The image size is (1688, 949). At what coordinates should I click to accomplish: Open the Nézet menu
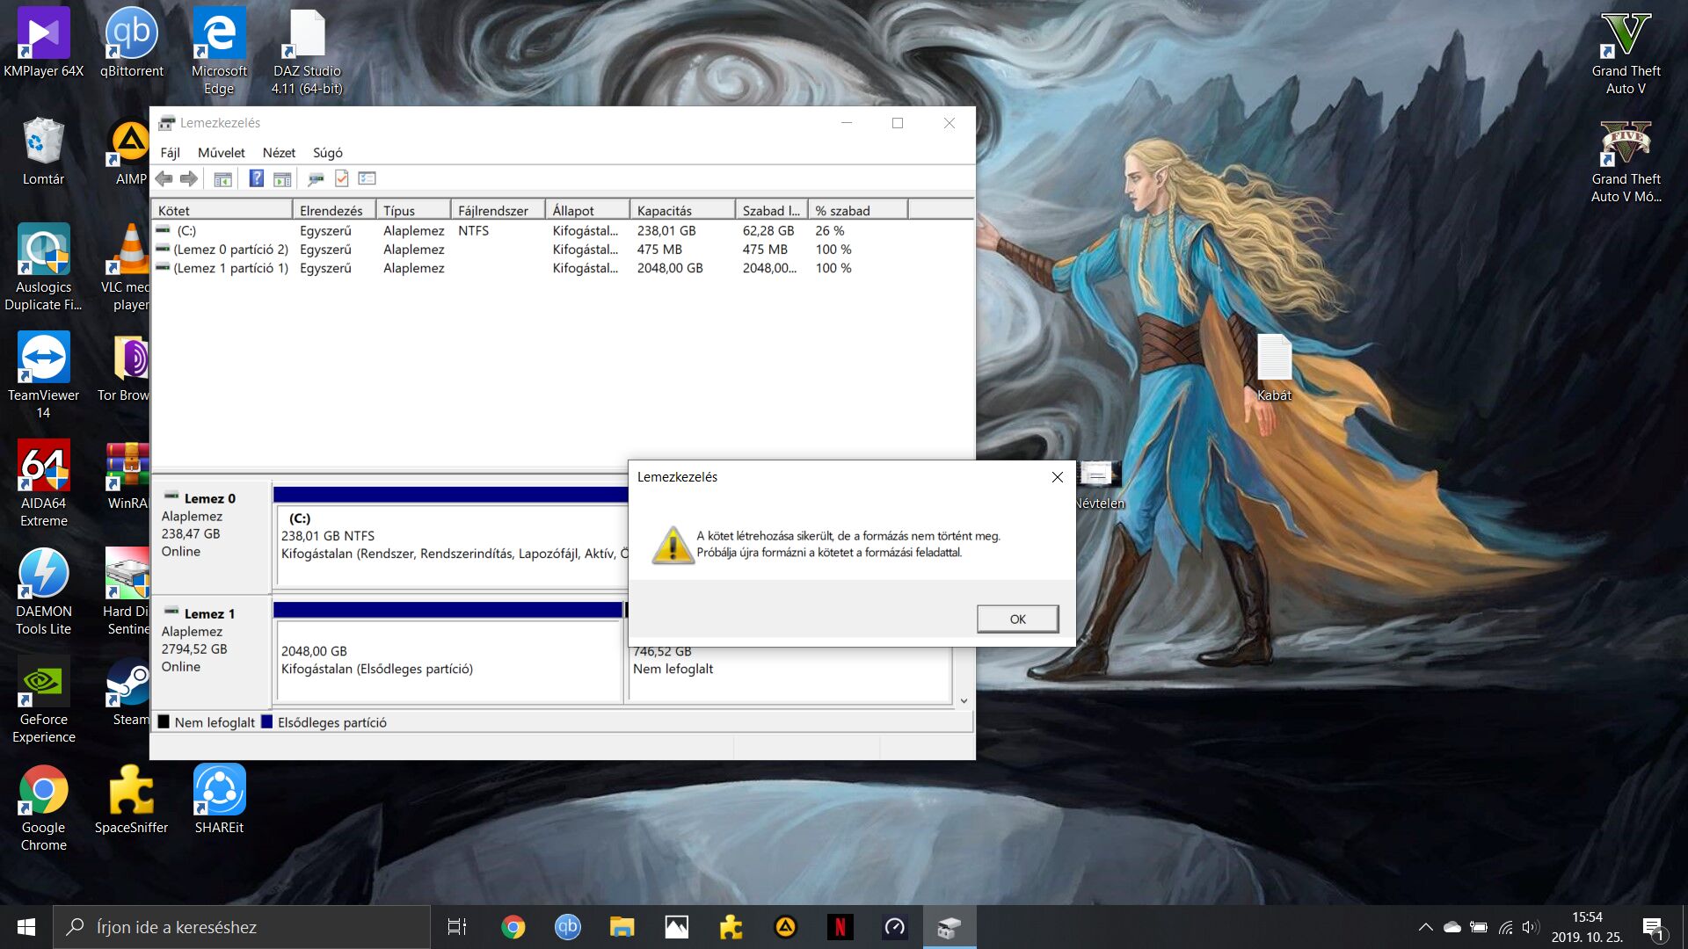coord(279,153)
